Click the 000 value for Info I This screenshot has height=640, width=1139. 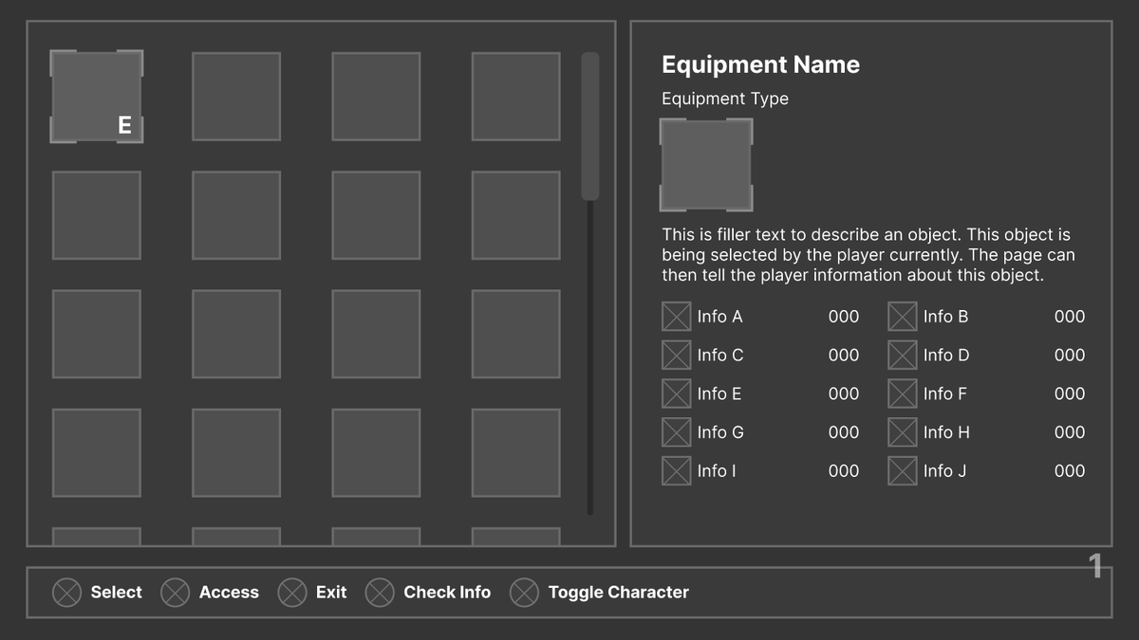coord(844,470)
